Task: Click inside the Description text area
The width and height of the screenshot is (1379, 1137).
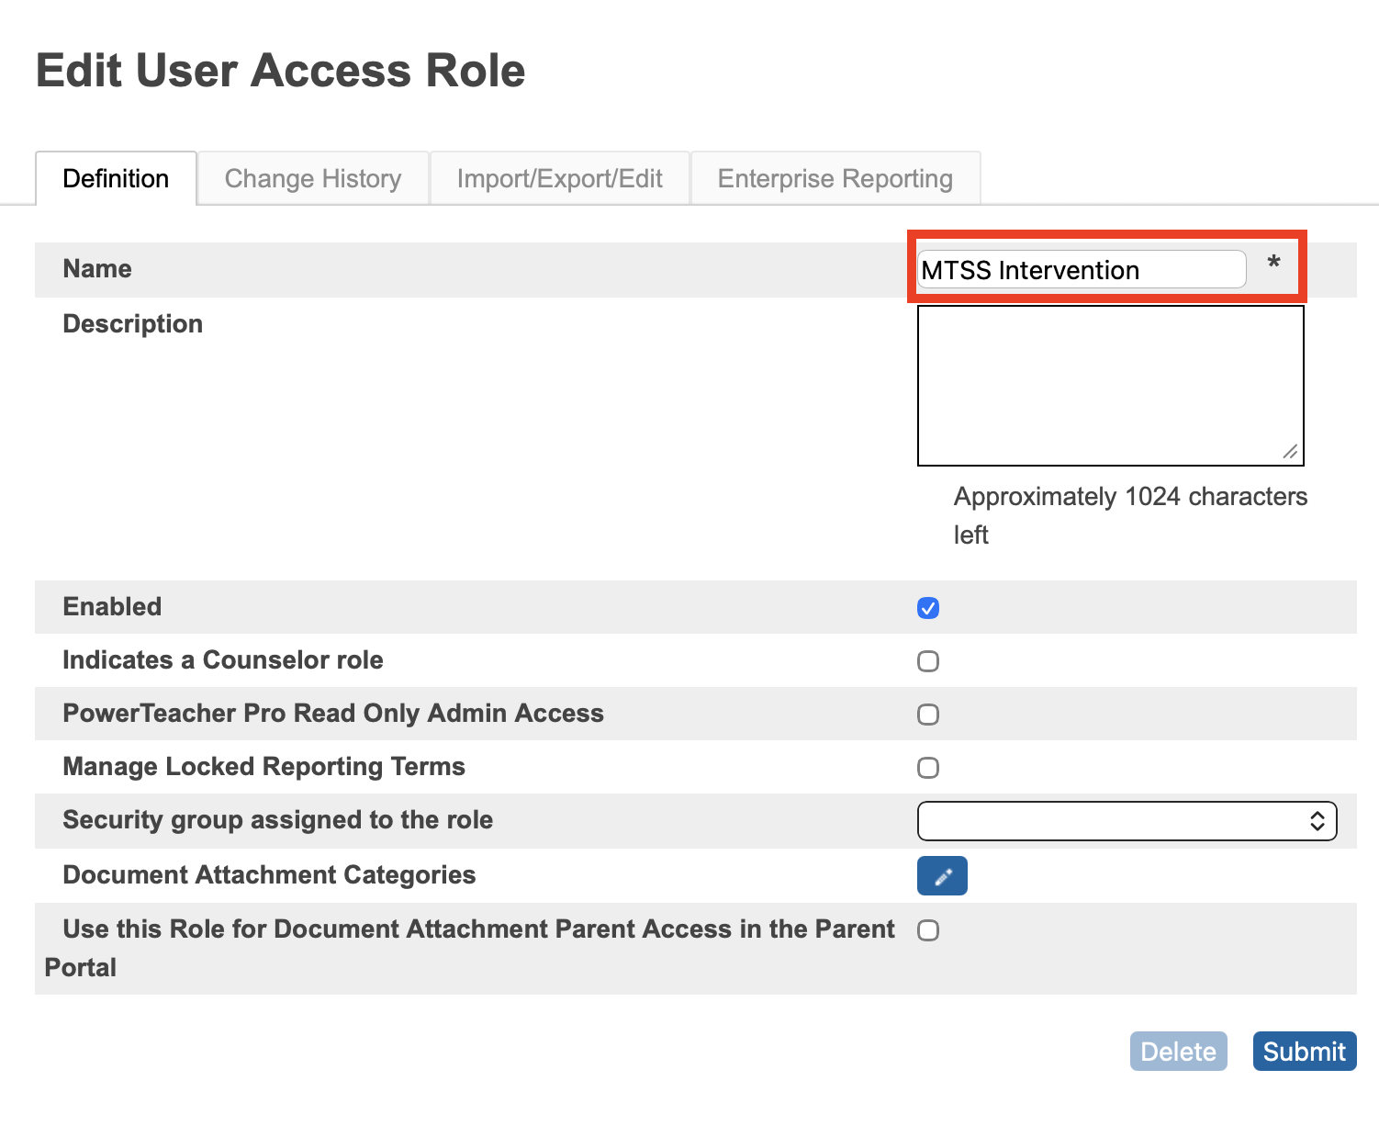Action: pos(1110,386)
